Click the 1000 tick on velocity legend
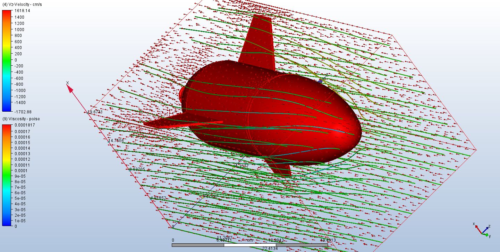Screen dimensions: 500x252 19,29
